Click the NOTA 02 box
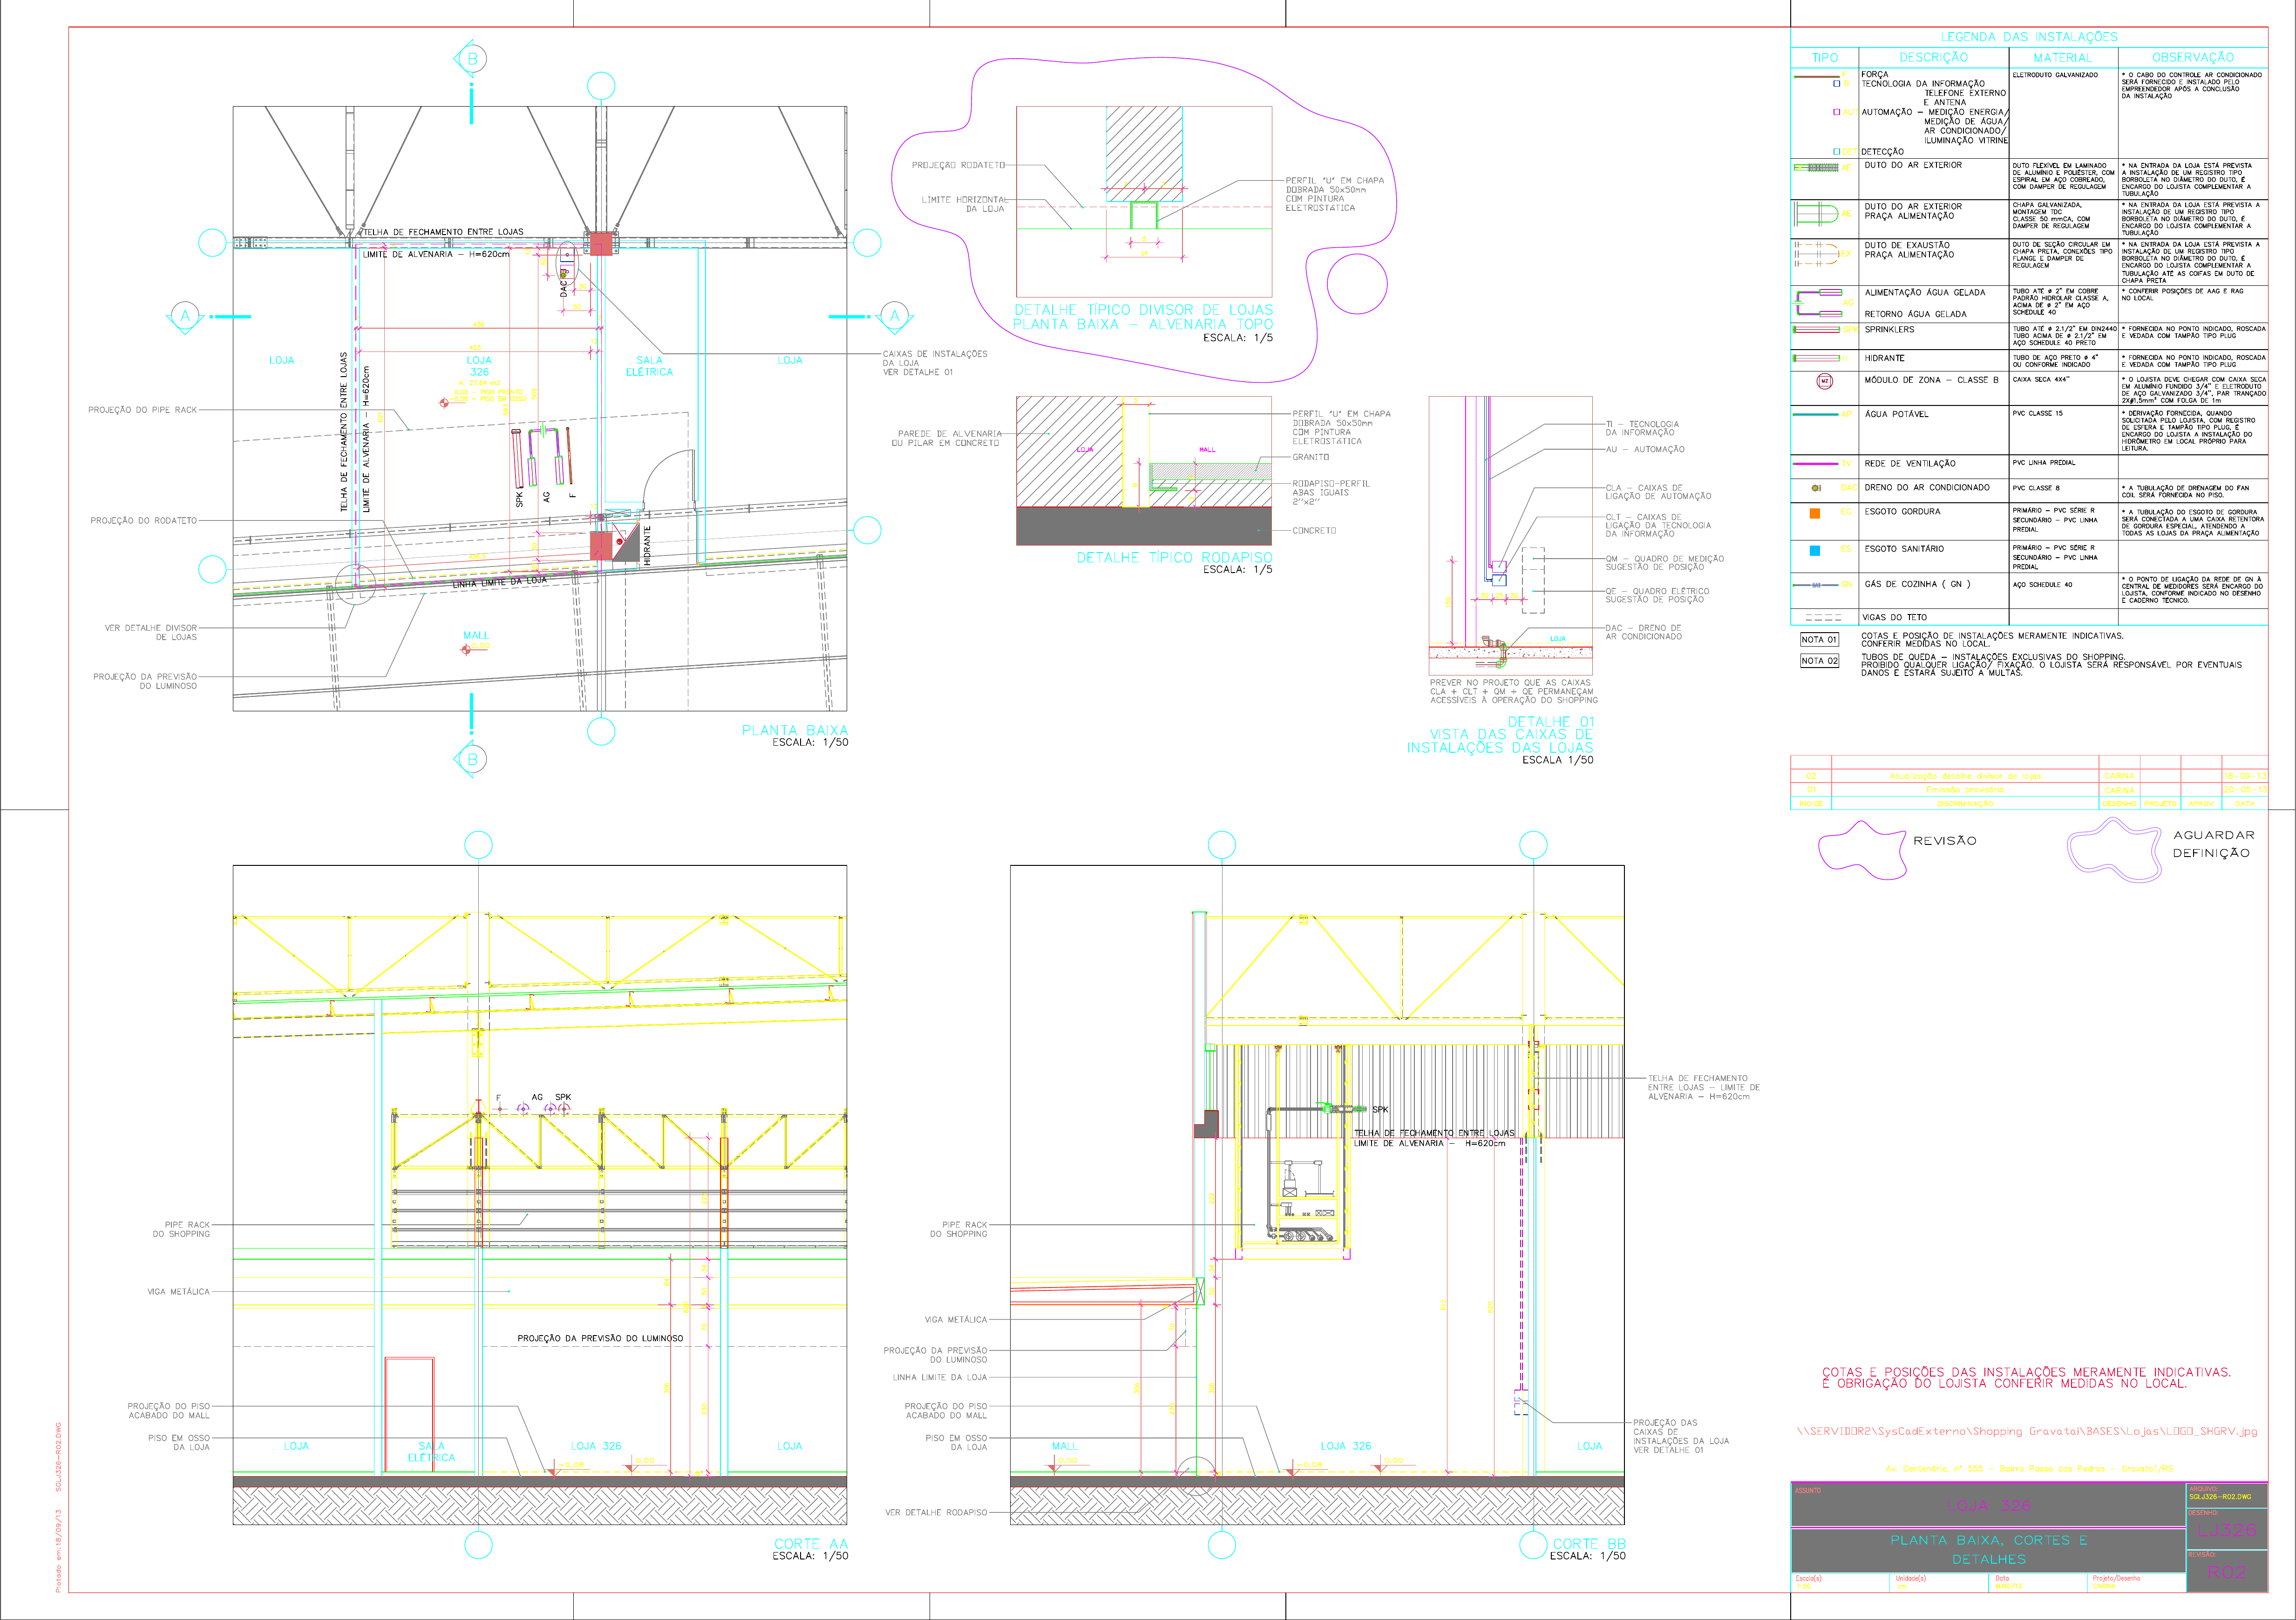 click(1819, 661)
